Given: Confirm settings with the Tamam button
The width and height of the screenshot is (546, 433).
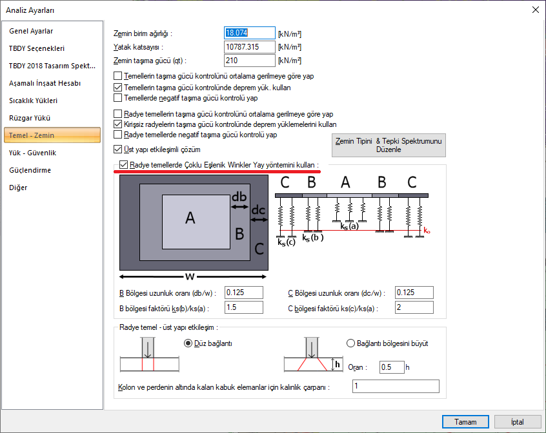Looking at the screenshot, I should coord(465,422).
